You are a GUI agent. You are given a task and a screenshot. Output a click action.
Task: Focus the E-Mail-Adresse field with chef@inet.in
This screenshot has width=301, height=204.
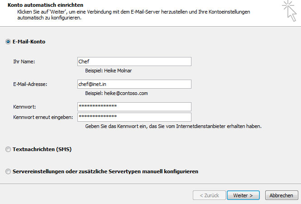click(134, 84)
